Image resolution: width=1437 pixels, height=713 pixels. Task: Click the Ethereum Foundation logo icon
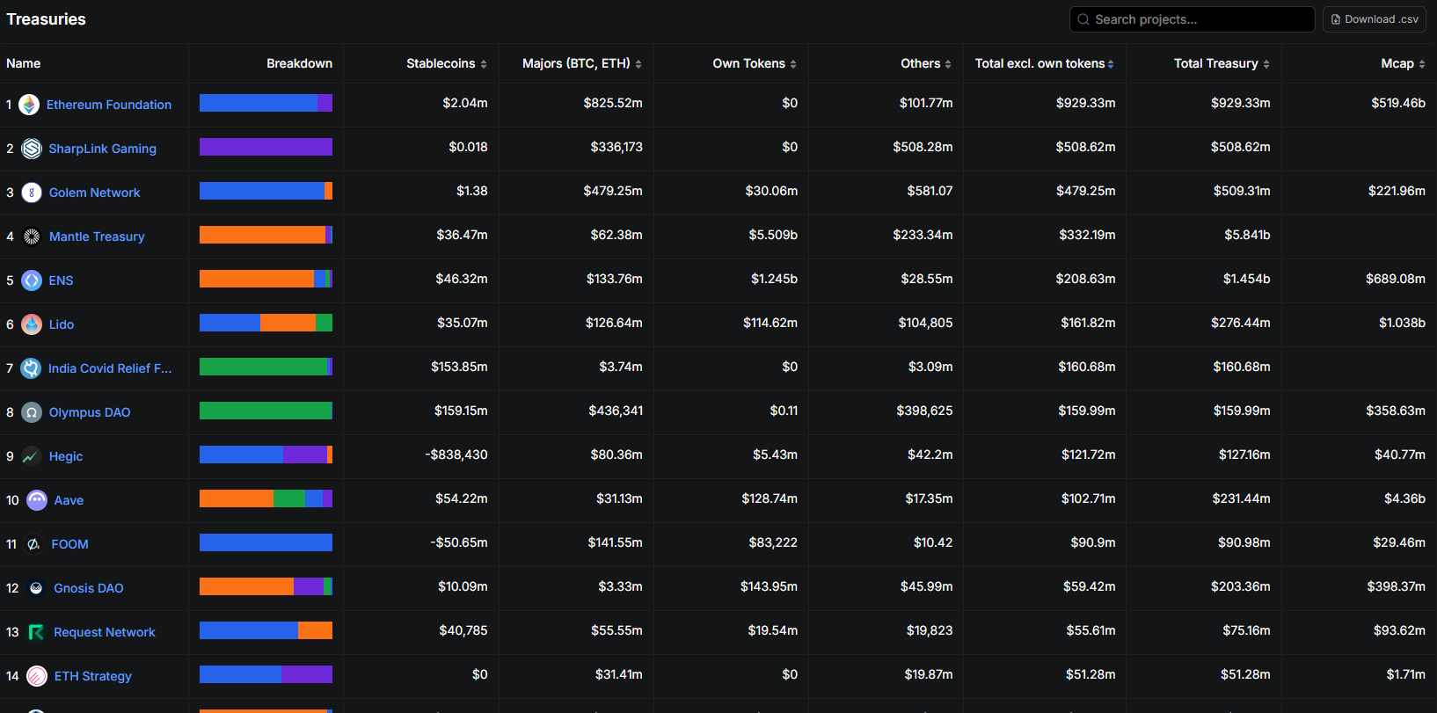click(x=29, y=105)
